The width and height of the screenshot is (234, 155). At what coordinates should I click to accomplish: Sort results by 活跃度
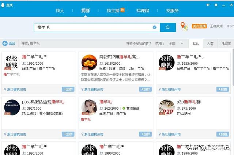[226, 44]
